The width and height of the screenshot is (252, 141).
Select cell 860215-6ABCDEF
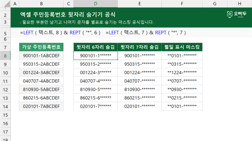(x=41, y=98)
